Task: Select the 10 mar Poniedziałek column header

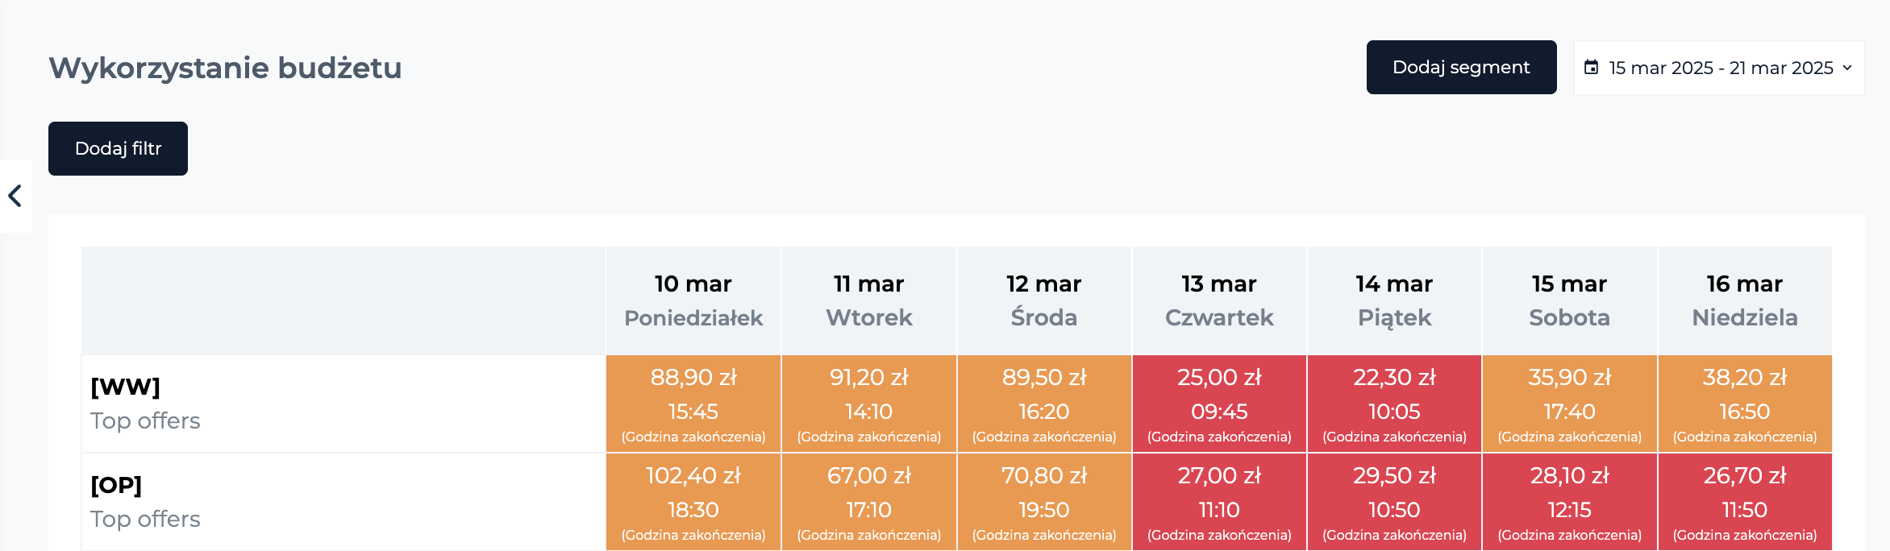Action: click(693, 300)
